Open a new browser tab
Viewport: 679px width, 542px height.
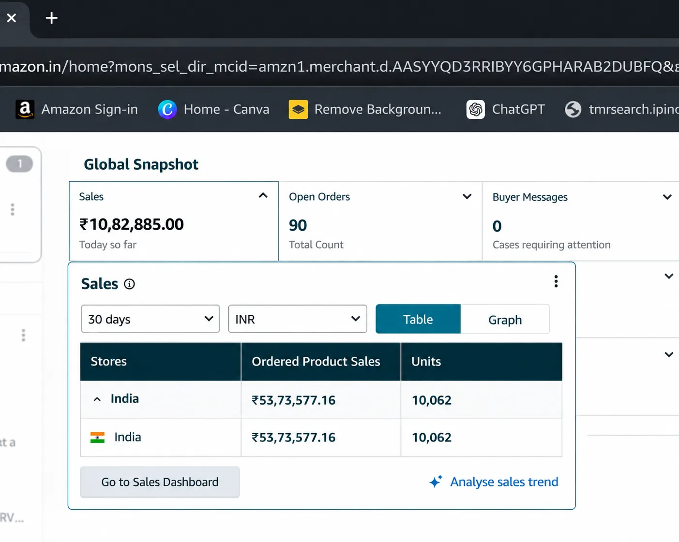pyautogui.click(x=51, y=18)
